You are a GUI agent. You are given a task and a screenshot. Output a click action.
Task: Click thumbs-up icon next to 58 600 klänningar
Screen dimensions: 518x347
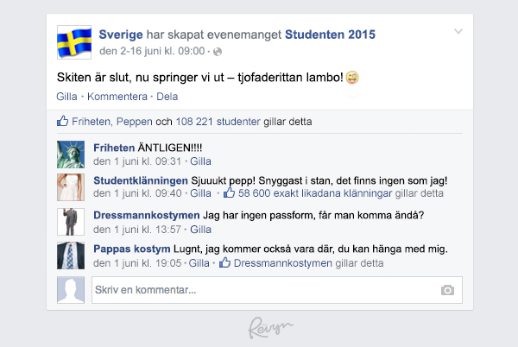tap(230, 192)
